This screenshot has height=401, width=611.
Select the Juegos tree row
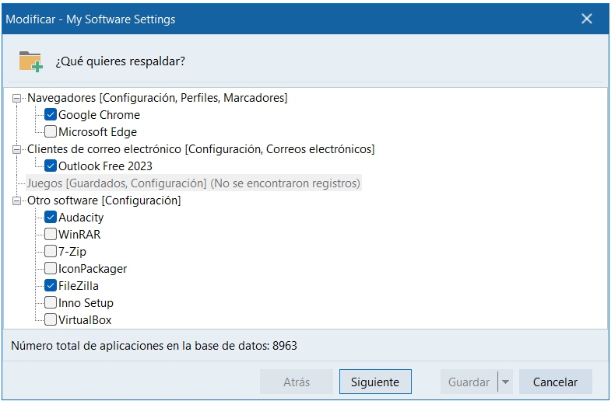click(193, 183)
